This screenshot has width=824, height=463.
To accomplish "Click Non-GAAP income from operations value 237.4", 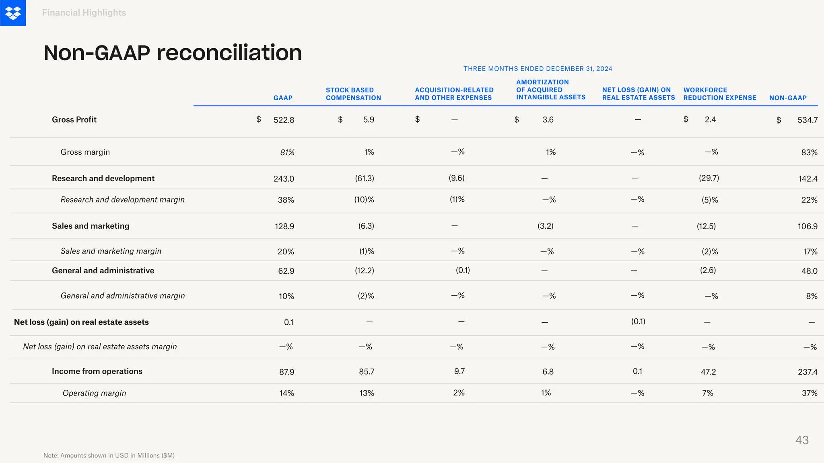I will click(808, 372).
